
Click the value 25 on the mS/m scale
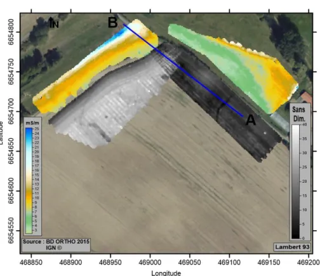tap(37, 129)
